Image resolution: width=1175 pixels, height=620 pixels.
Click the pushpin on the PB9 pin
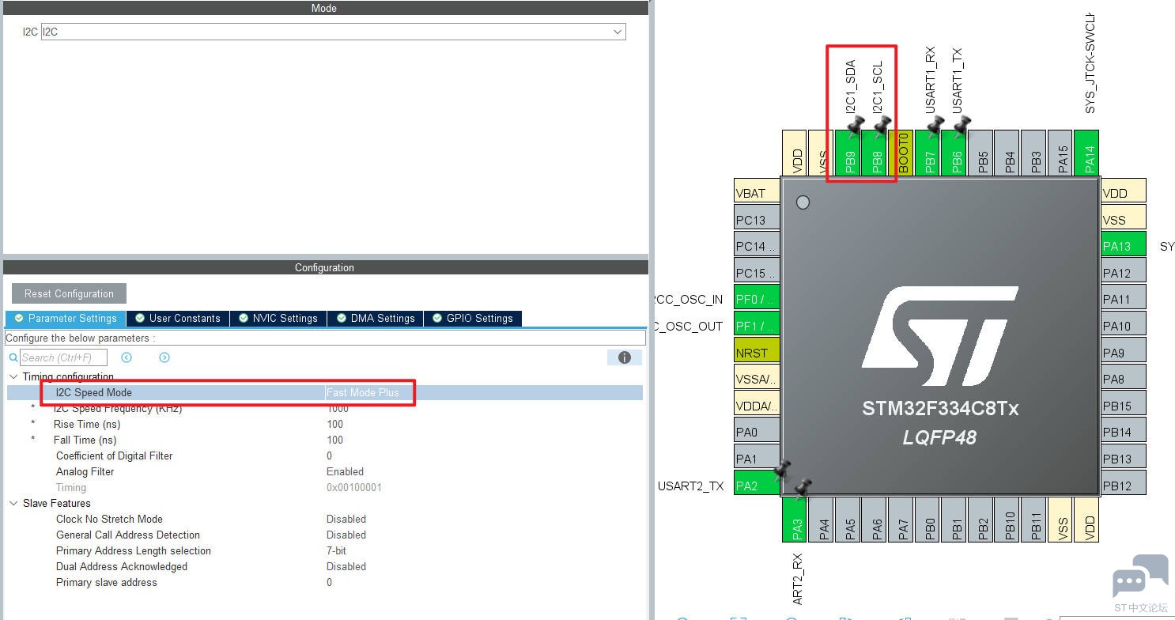856,125
